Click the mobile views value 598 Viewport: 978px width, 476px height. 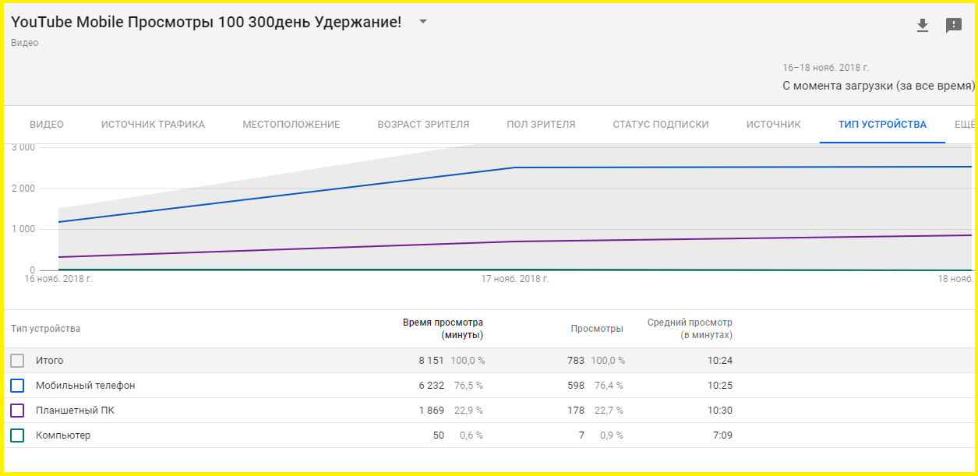[576, 386]
